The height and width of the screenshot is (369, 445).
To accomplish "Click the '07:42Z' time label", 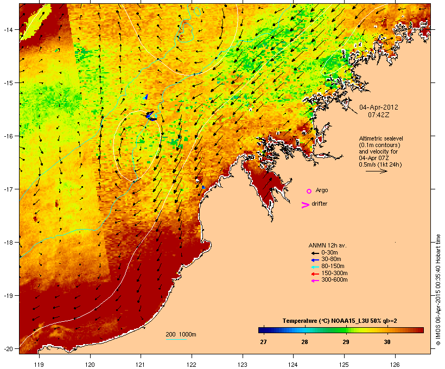I will point(379,115).
